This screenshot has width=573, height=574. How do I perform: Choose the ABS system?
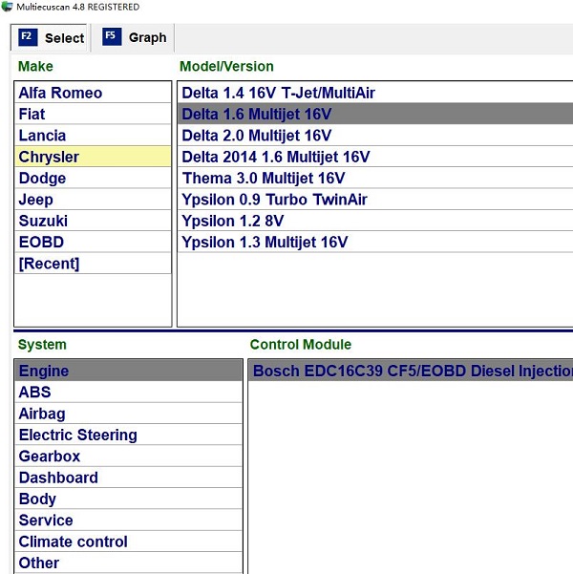click(x=129, y=392)
